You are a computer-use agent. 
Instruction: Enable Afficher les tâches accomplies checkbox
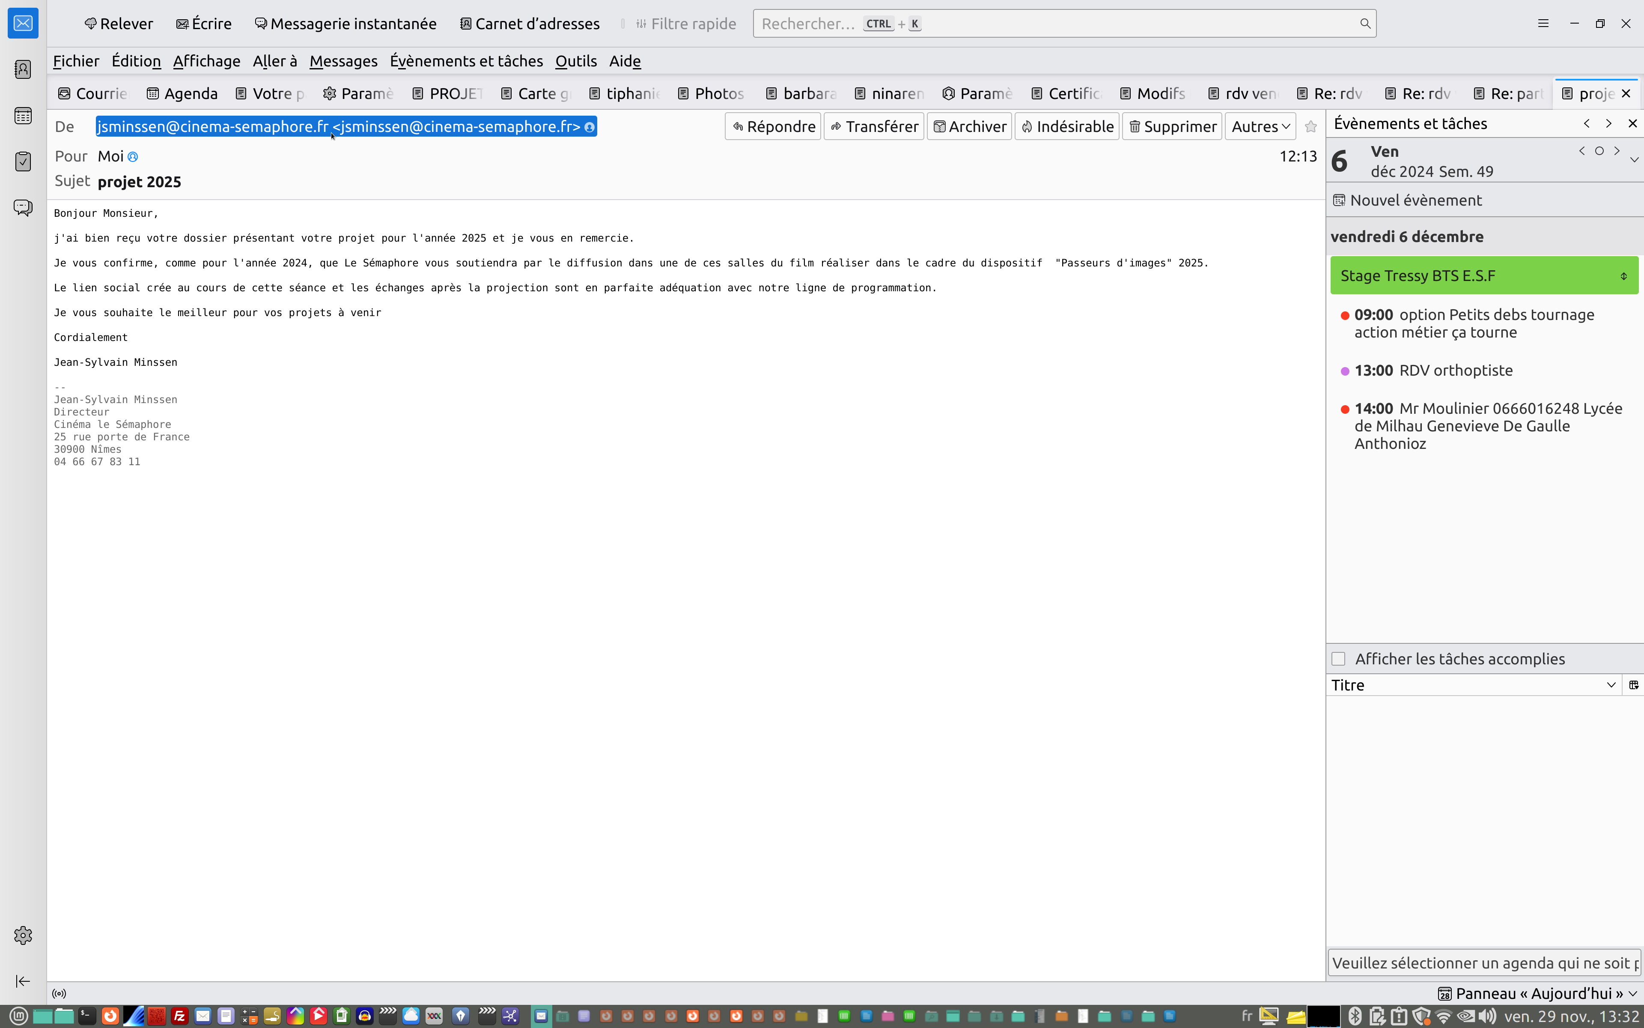tap(1338, 659)
